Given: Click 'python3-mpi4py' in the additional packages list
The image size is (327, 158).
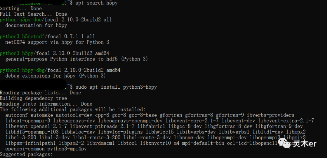Looking at the screenshot, I should (67, 149).
